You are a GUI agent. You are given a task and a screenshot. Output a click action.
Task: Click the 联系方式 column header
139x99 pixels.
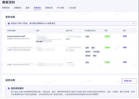[69, 31]
